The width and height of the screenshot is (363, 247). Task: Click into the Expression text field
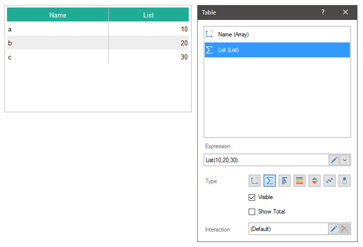[266, 160]
